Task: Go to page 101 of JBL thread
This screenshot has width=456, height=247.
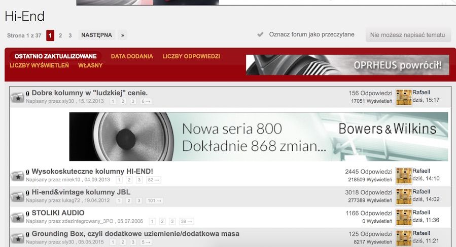Action: coord(154,201)
